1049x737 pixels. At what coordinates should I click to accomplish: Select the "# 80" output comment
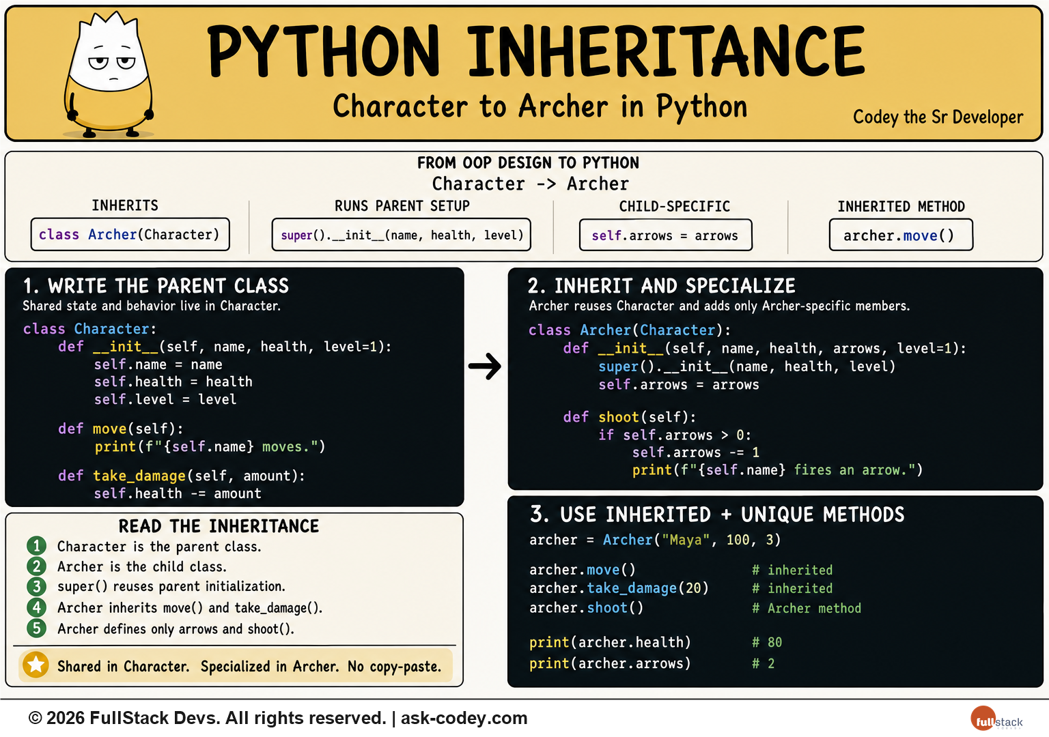click(x=767, y=642)
